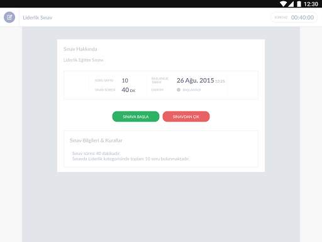Image resolution: width=322 pixels, height=242 pixels.
Task: Click the Wi-Fi status icon
Action: [283, 4]
